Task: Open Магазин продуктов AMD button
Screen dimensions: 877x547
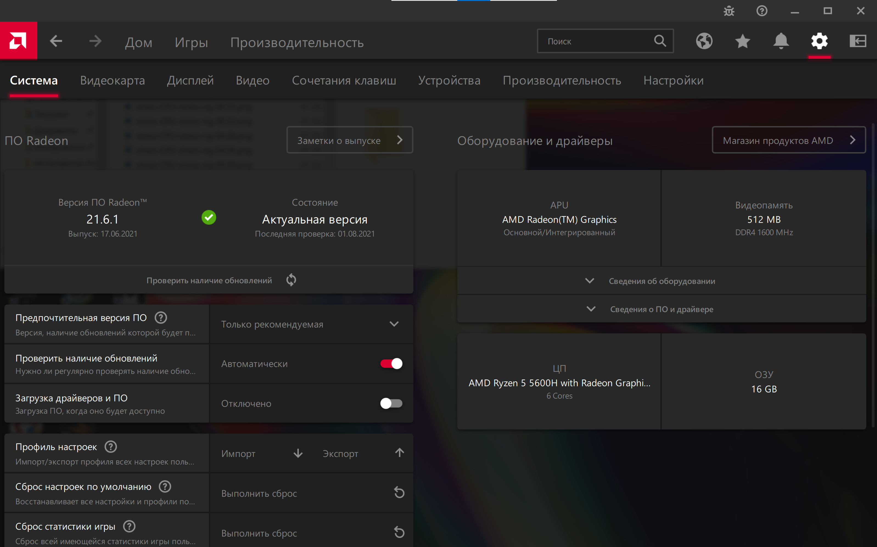Action: click(x=789, y=140)
